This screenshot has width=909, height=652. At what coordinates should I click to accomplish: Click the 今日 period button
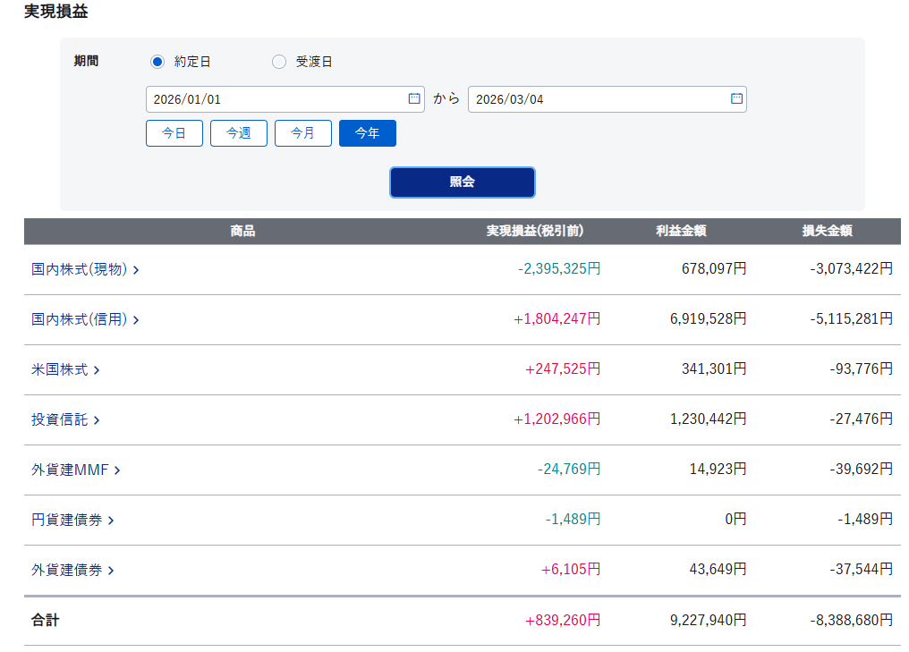(x=174, y=133)
